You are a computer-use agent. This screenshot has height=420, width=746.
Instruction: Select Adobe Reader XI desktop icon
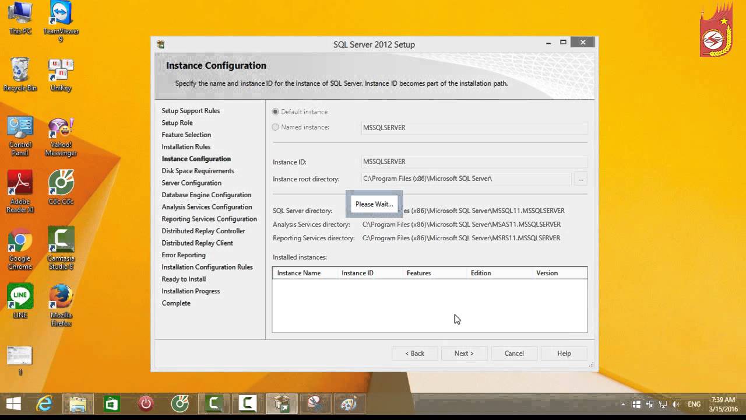pos(20,192)
